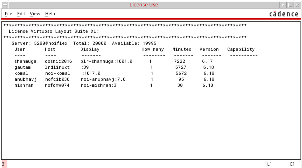Screen dimensions: 302x168
Task: Click the License Virtuoso_Layout_Suite_XL heading
Action: (54, 32)
